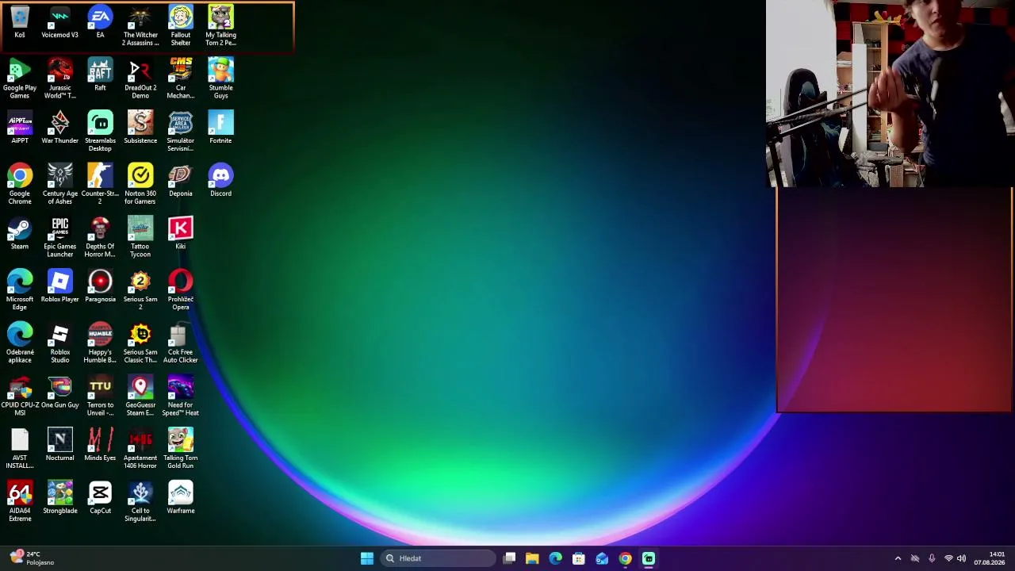Select My Talking Tom 2 desktop shortcut
This screenshot has width=1015, height=571.
(220, 26)
